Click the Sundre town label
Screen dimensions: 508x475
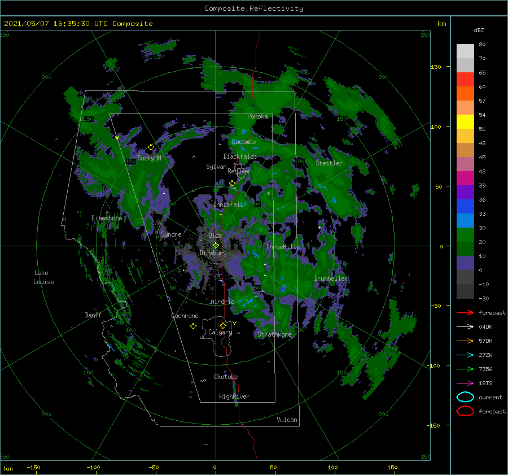(x=171, y=234)
